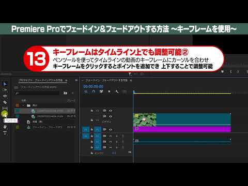Viewport: 248px width, 186px height.
Task: Click Mark In brace in monitor controls
Action: (x=231, y=72)
